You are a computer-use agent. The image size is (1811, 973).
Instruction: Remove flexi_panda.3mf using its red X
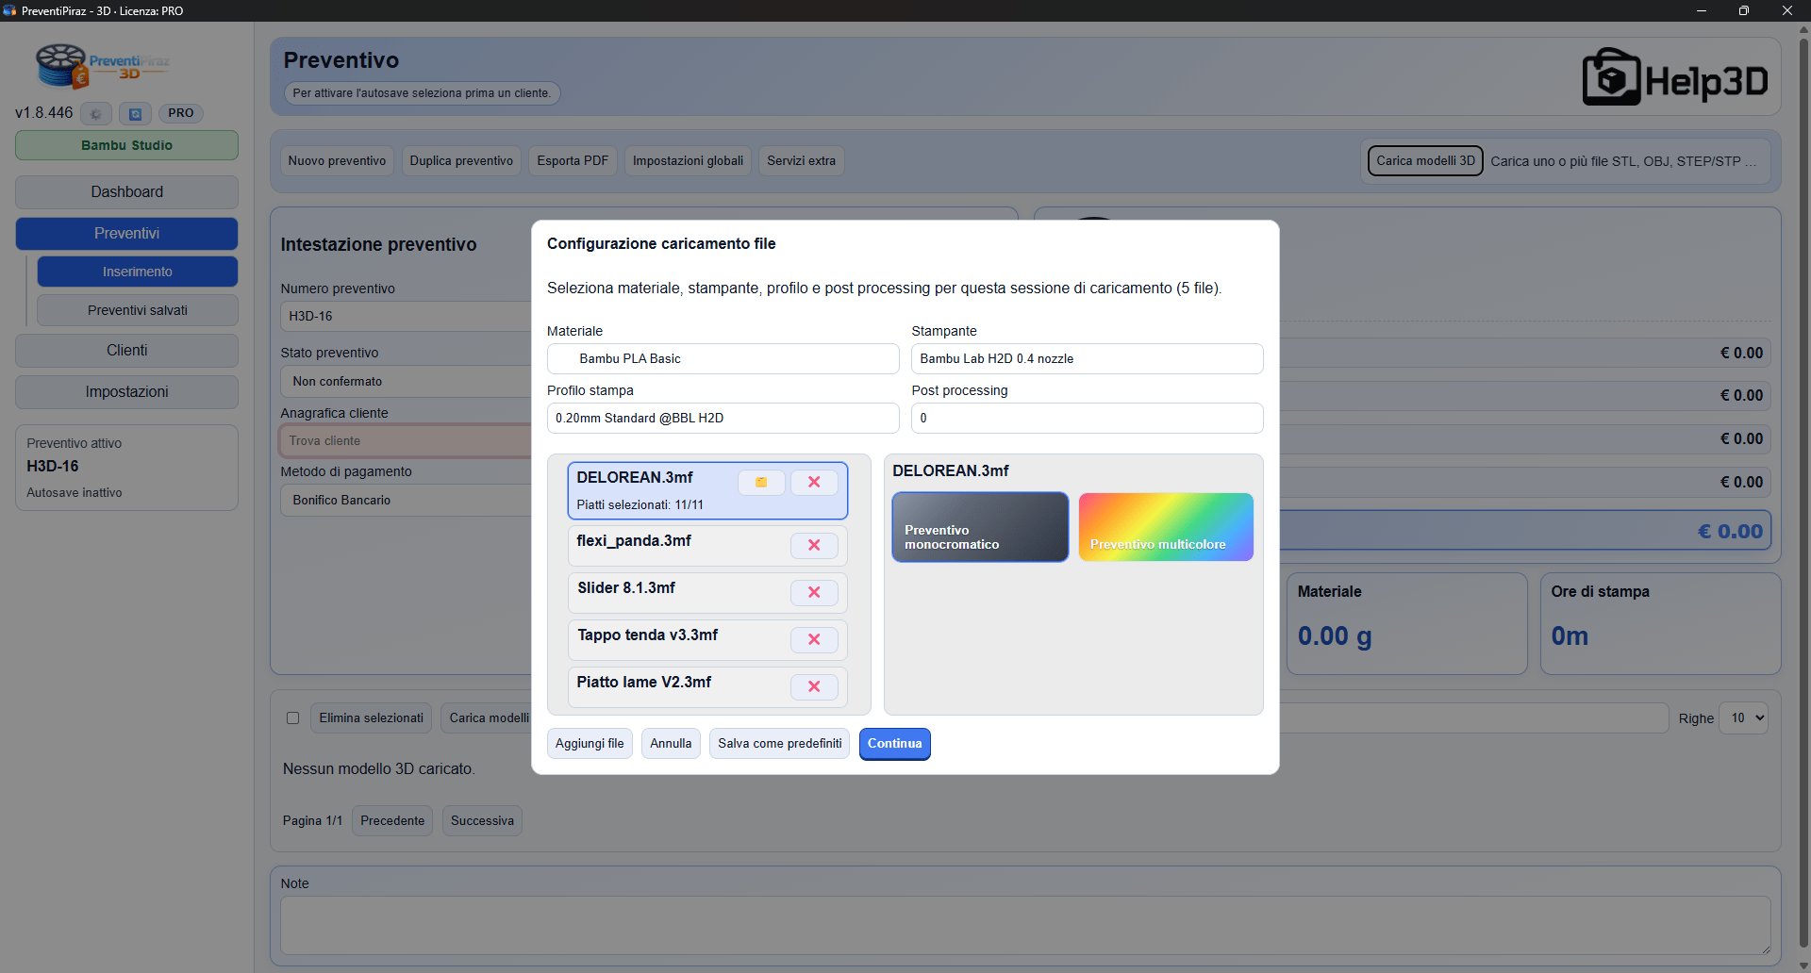point(814,545)
